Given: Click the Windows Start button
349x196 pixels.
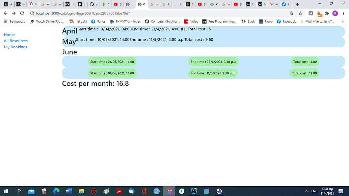Looking at the screenshot, I should click(6, 191).
